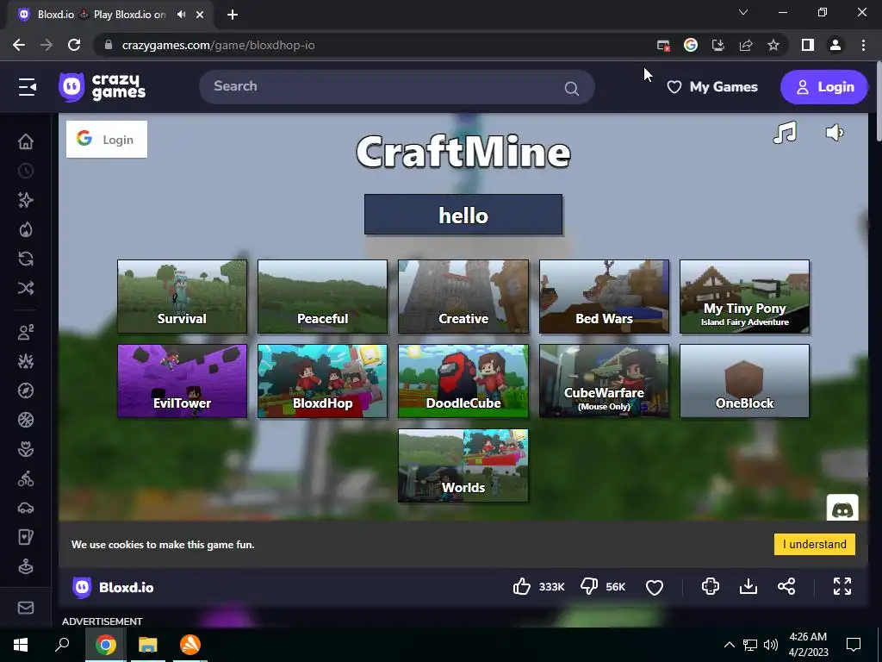Focus the Search input field
882x662 pixels.
(x=396, y=87)
